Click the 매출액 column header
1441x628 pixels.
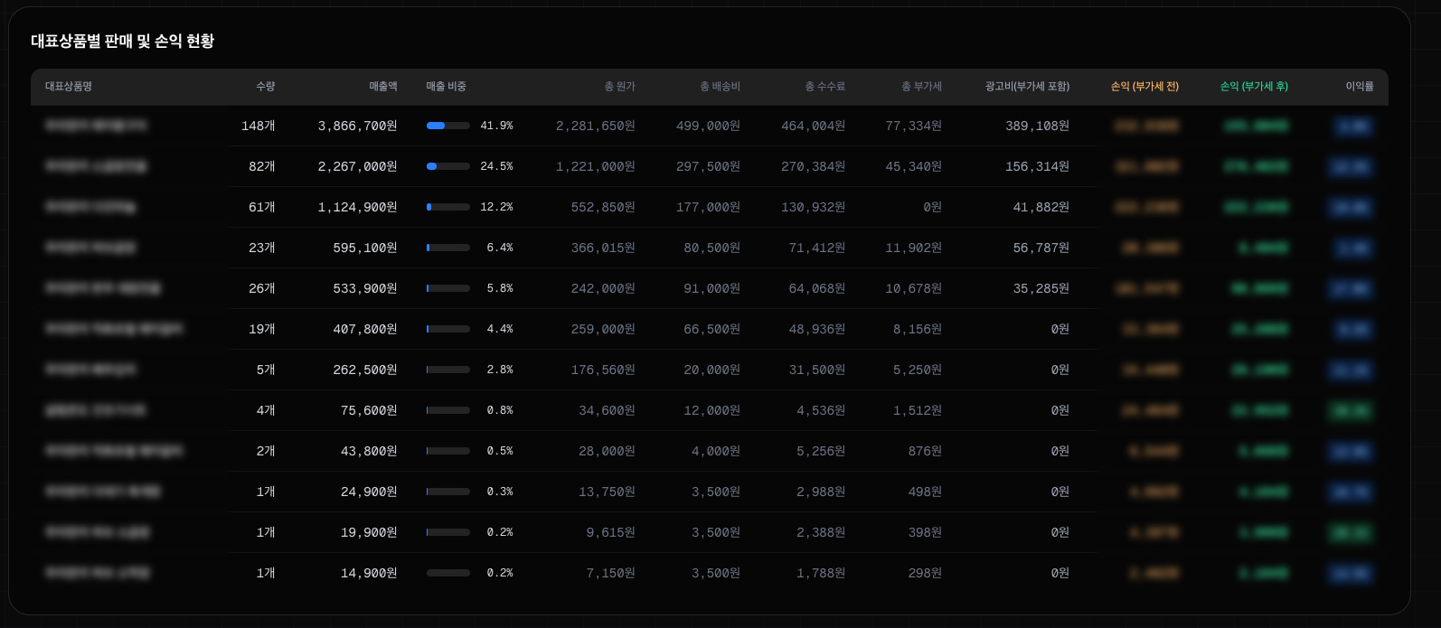(383, 87)
